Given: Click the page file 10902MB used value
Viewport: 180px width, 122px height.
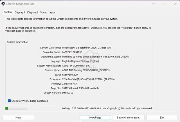Looking at the screenshot, I should [80, 88].
